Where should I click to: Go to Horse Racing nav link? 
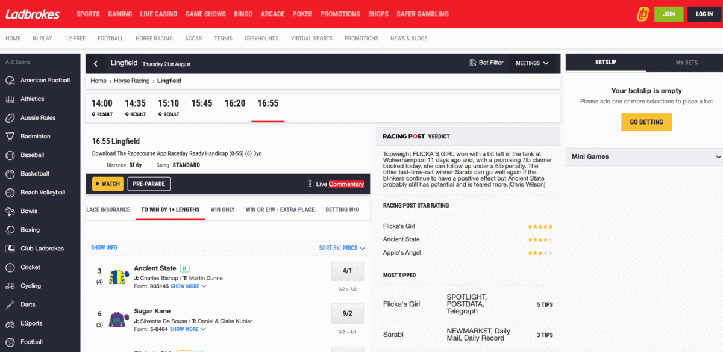coord(154,39)
